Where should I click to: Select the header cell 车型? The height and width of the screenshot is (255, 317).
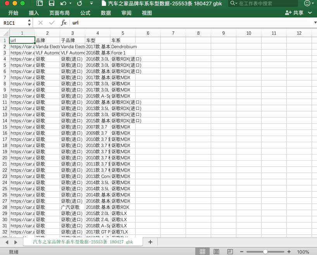click(98, 40)
